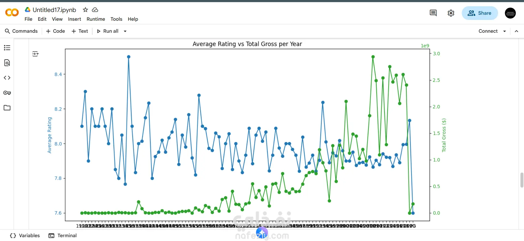Image resolution: width=524 pixels, height=241 pixels.
Task: Click the Google Drive icon beside title
Action: click(x=28, y=10)
